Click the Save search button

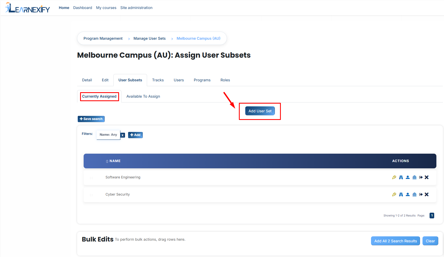coord(91,119)
